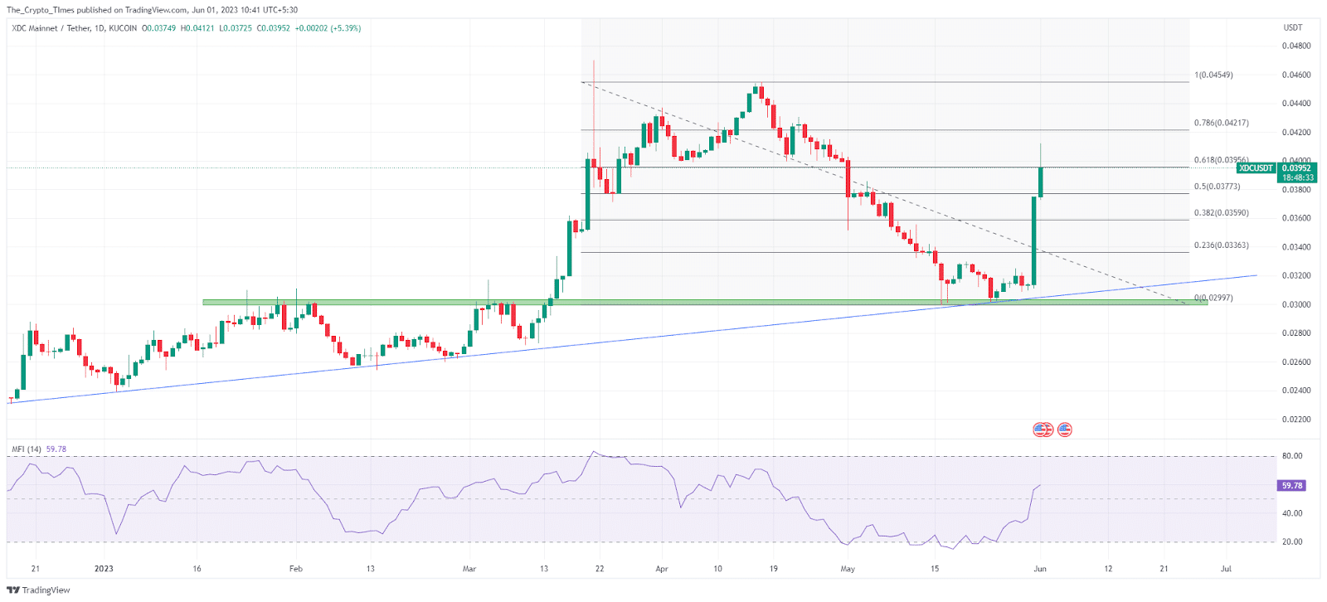This screenshot has width=1327, height=602.
Task: Click the High value H0.04121
Action: pos(197,28)
